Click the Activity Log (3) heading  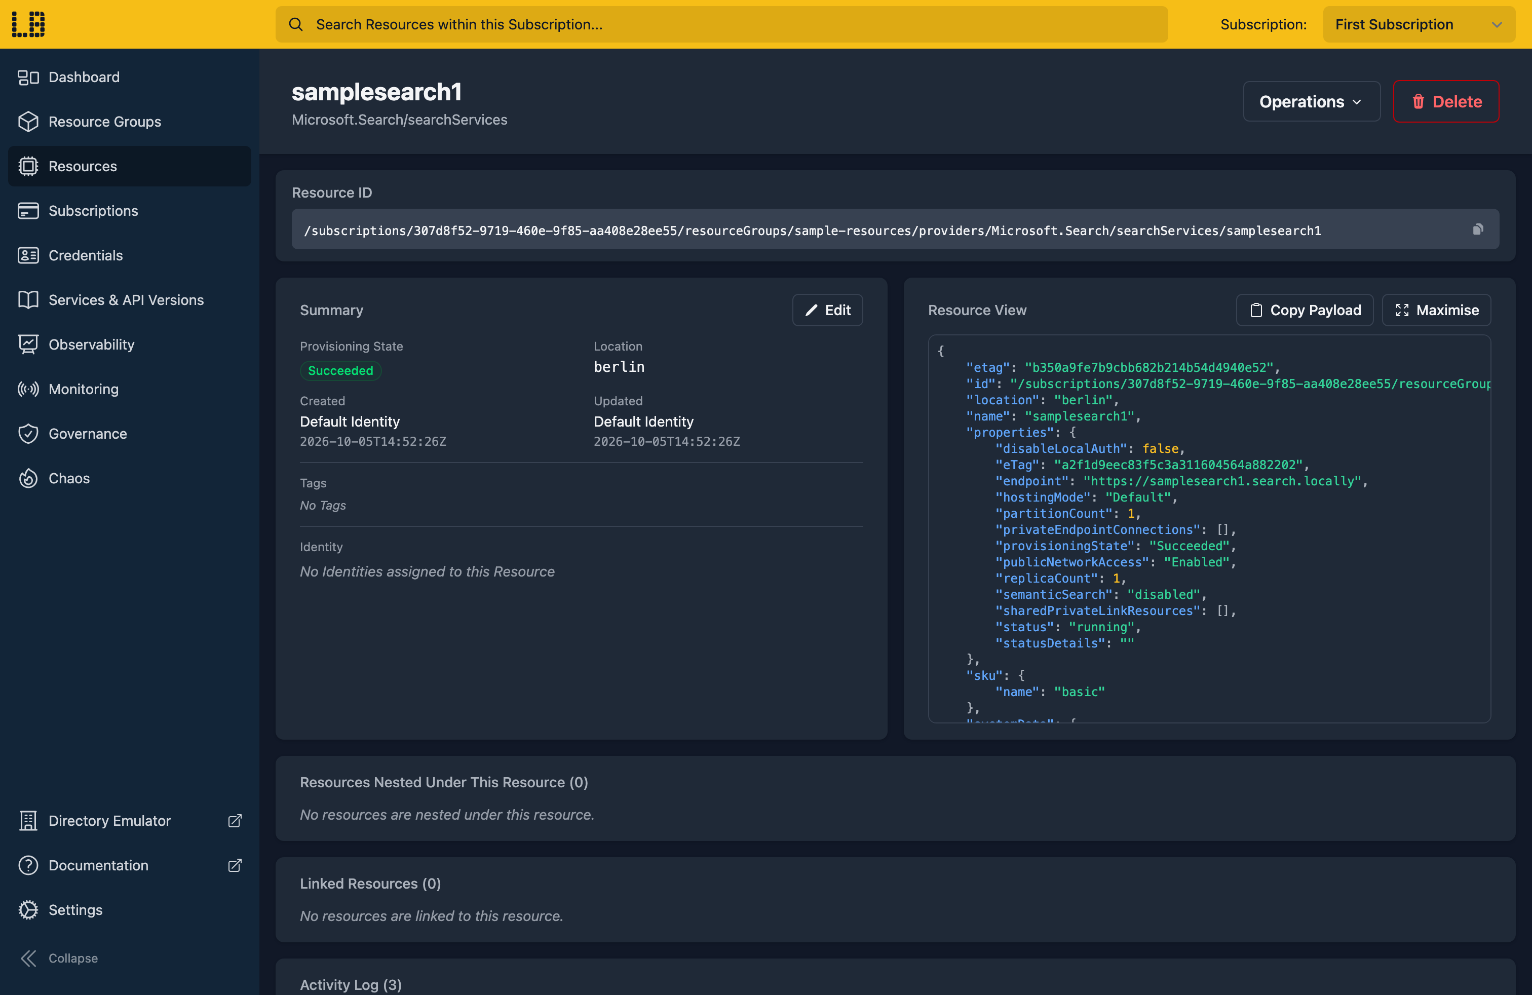point(350,985)
